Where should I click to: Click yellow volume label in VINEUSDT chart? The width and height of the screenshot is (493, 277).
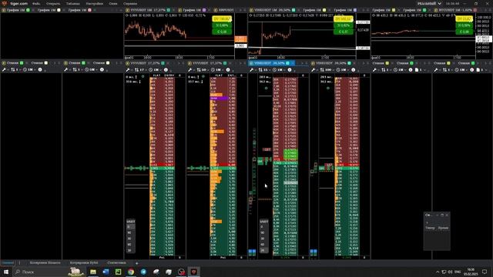(x=344, y=19)
